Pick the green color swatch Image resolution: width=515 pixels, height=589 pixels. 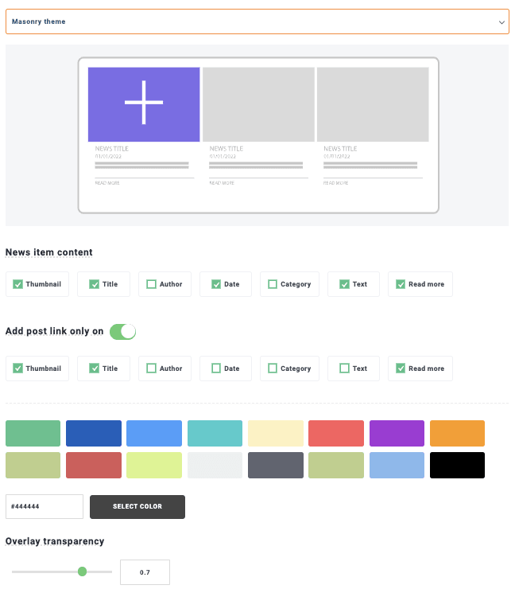pyautogui.click(x=33, y=433)
